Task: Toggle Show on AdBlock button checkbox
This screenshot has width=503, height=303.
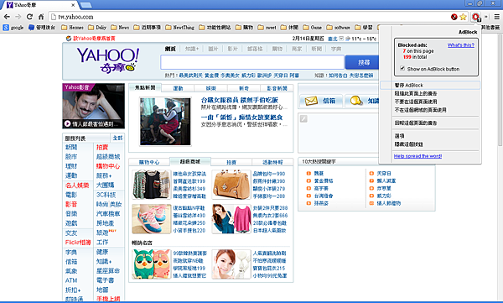Action: (402, 68)
